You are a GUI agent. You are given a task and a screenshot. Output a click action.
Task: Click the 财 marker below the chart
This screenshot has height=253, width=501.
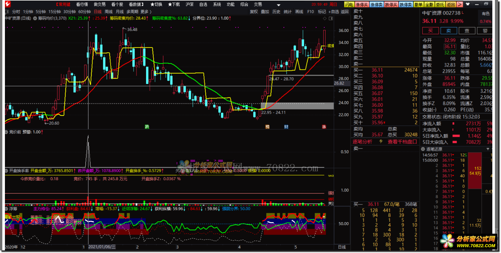[x=286, y=127]
